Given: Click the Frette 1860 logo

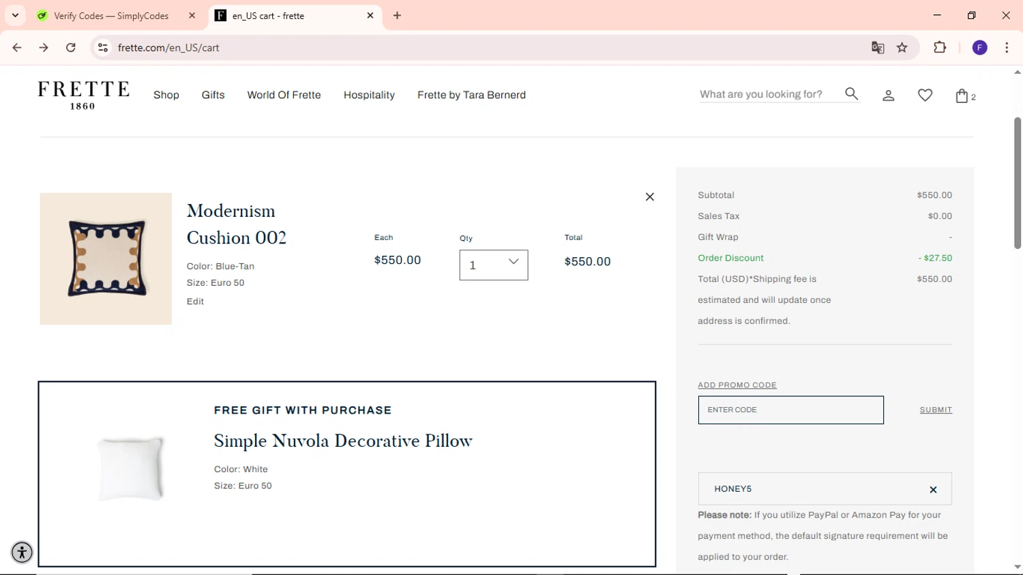Looking at the screenshot, I should (x=83, y=95).
